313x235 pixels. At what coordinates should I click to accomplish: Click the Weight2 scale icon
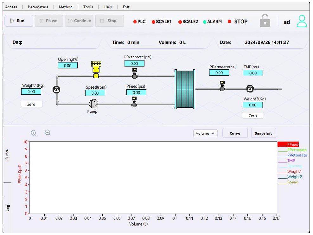tap(250, 89)
